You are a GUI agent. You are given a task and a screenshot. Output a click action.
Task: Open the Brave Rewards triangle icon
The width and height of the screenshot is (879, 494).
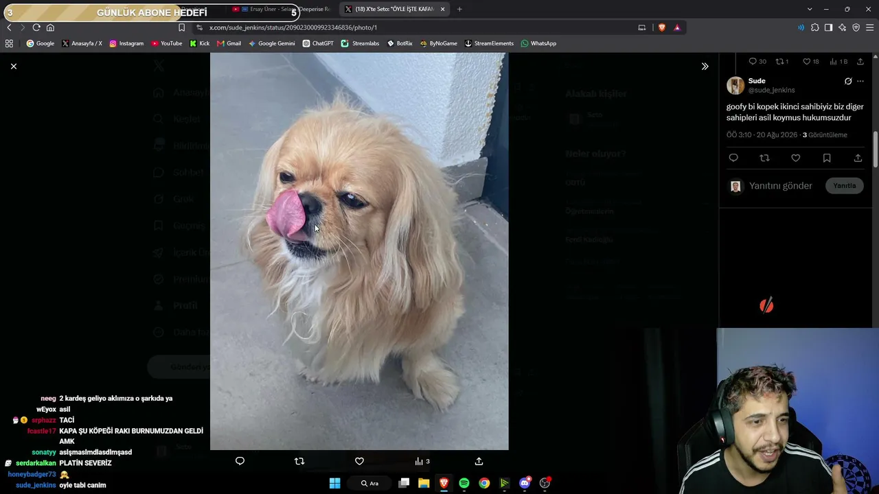click(677, 27)
